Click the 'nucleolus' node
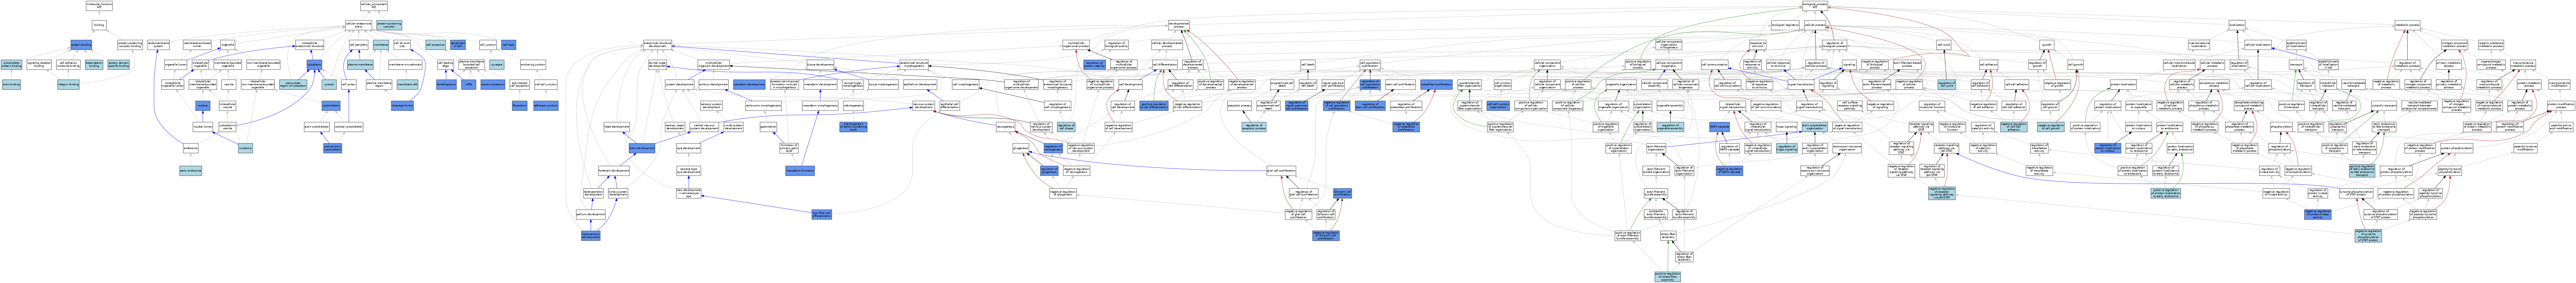This screenshot has width=2576, height=283. click(x=245, y=148)
